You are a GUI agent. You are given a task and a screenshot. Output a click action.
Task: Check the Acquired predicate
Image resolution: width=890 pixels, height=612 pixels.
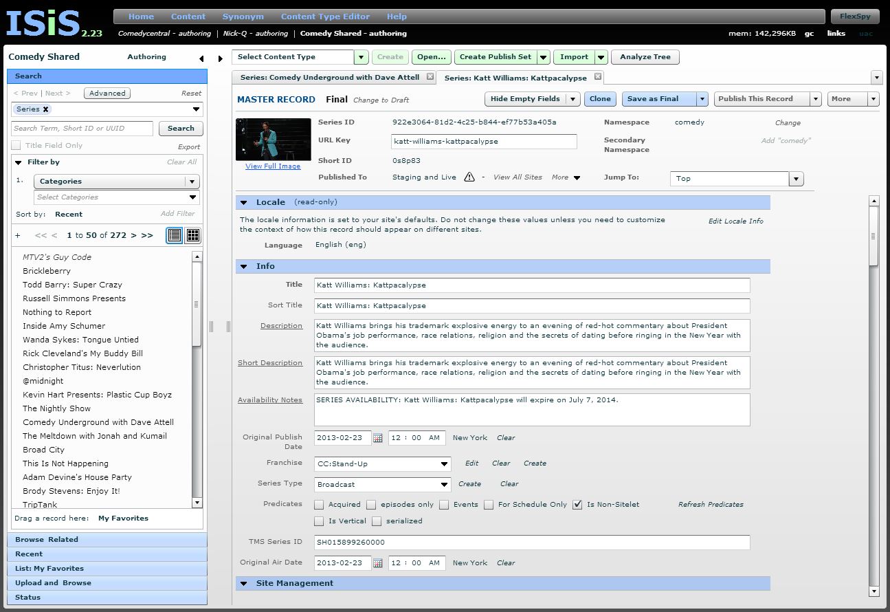click(319, 505)
